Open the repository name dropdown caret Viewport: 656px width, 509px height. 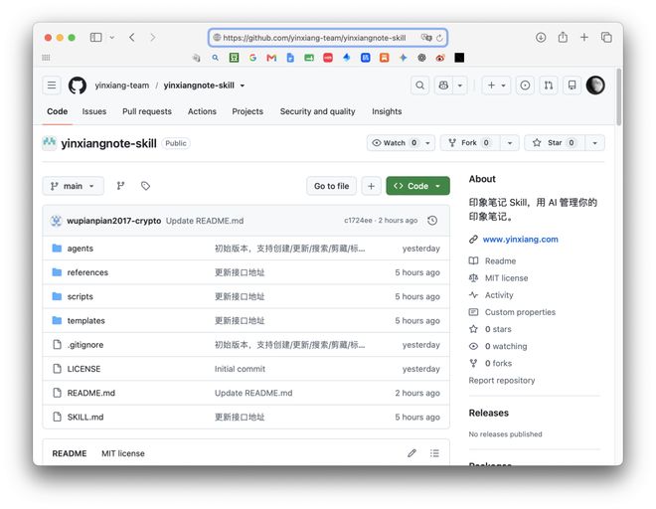coord(243,85)
